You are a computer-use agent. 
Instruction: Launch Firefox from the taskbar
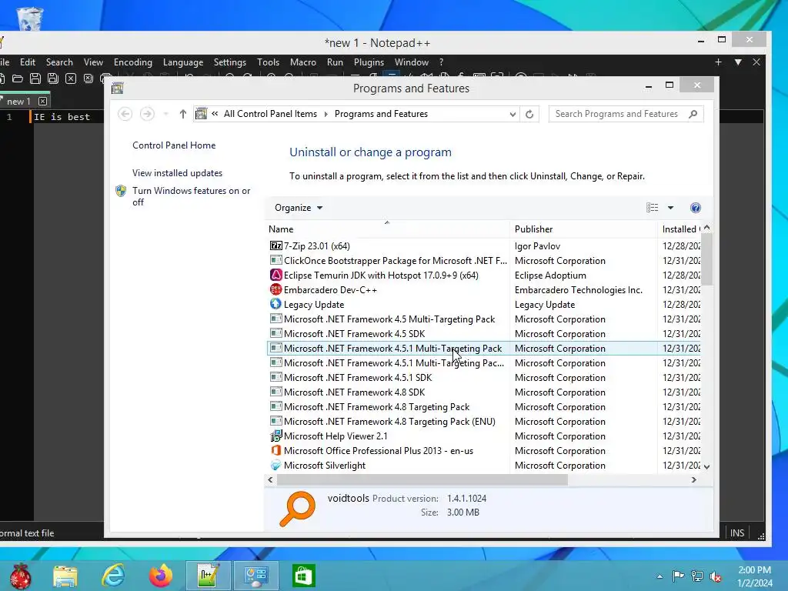[160, 576]
